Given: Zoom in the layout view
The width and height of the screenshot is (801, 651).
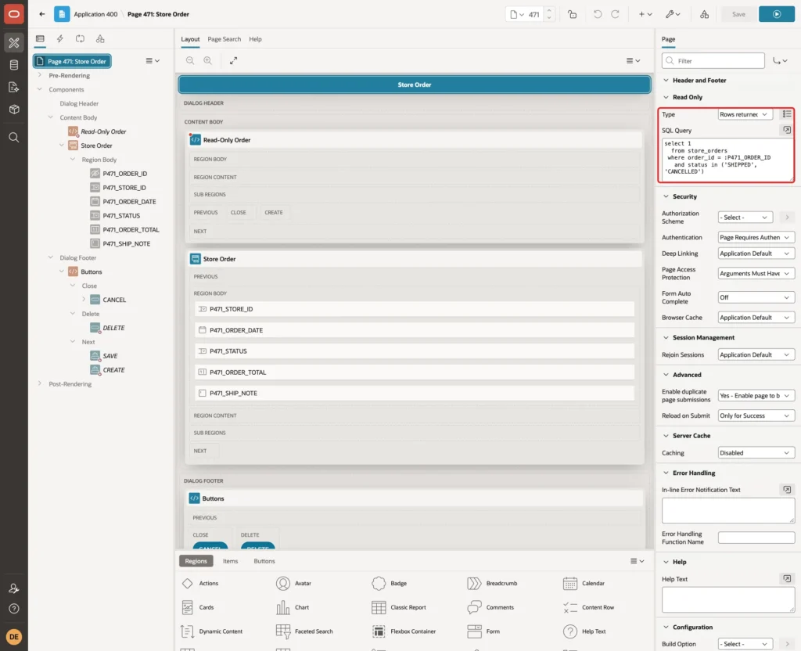Looking at the screenshot, I should point(208,60).
